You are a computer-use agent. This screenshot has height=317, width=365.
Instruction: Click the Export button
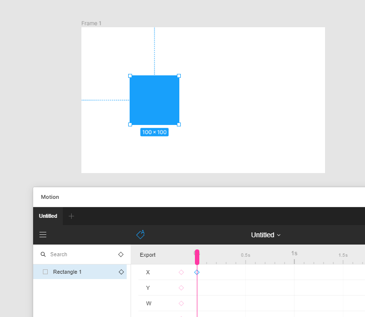[148, 255]
